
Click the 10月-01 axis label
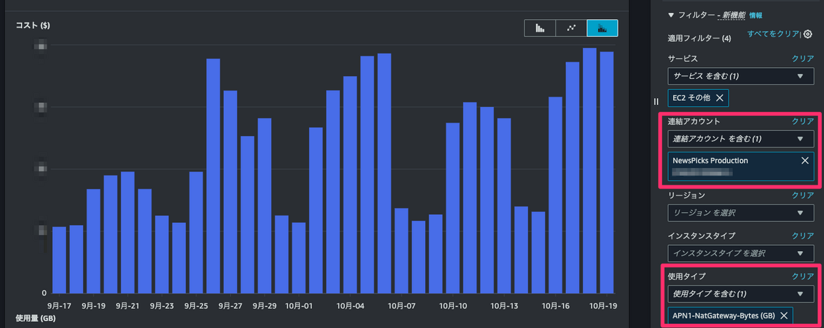coord(299,305)
